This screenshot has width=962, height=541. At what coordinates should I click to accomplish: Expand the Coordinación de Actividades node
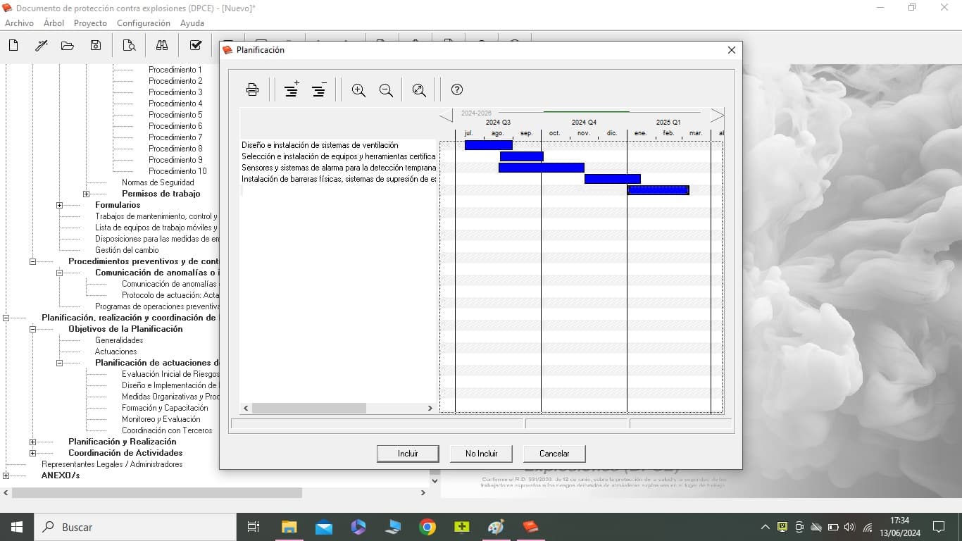[32, 453]
